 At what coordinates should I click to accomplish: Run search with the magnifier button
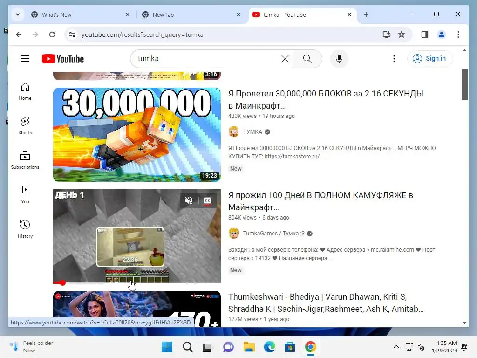(307, 58)
